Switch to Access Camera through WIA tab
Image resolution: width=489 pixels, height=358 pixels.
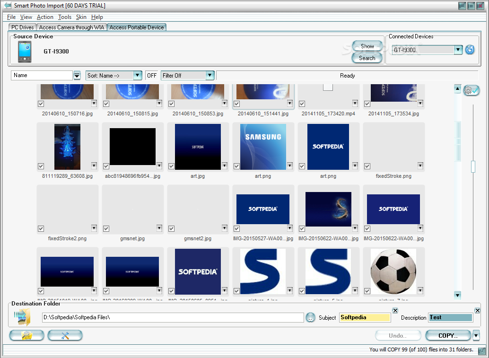pos(71,27)
